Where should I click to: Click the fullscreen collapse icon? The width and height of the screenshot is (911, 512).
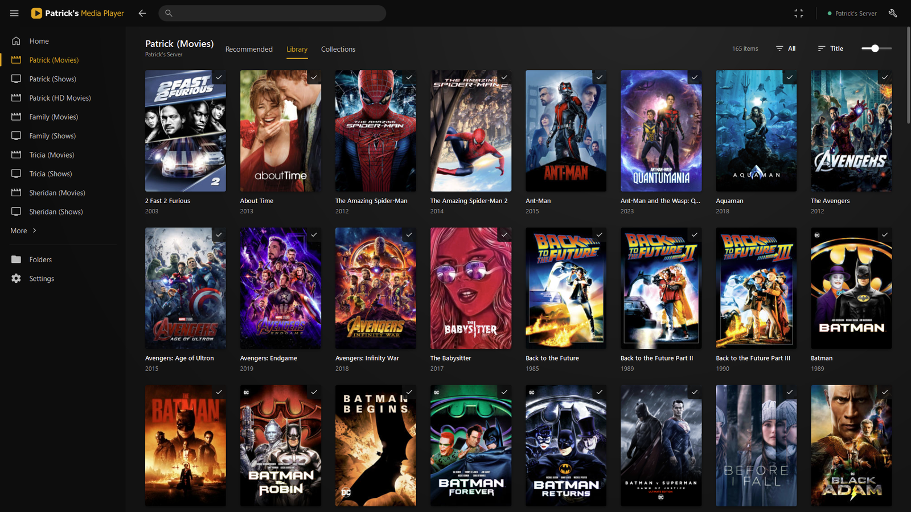[799, 13]
